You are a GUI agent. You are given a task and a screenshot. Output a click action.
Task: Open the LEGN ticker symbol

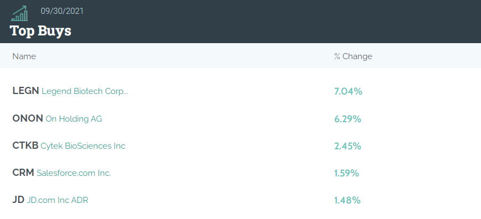[x=25, y=91]
